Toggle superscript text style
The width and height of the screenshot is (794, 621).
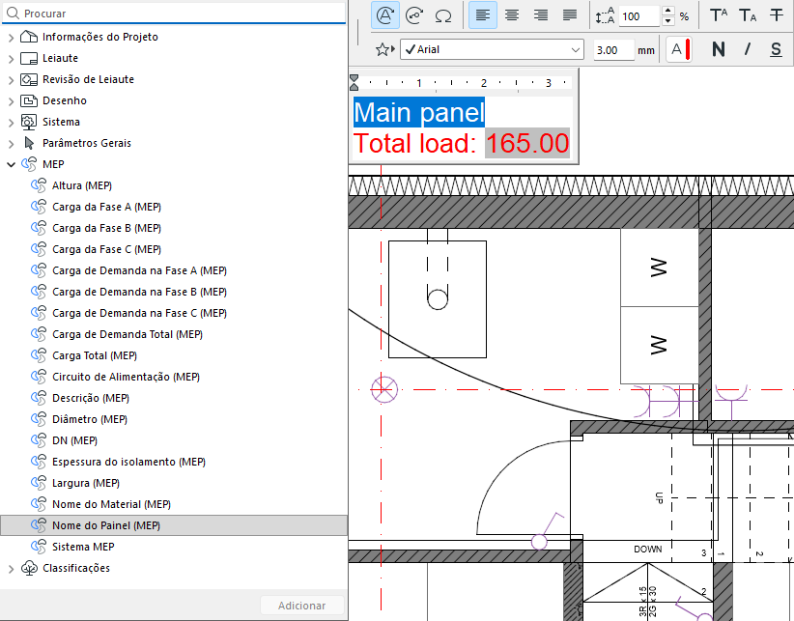[x=718, y=15]
